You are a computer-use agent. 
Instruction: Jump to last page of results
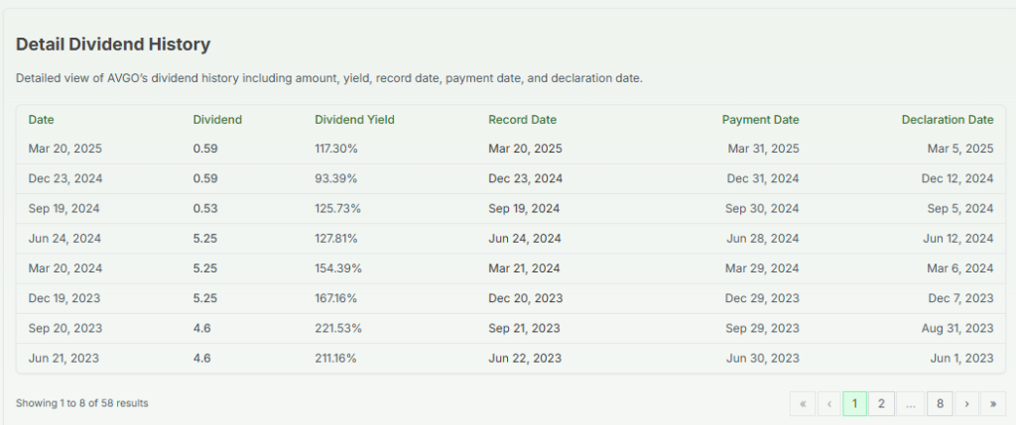click(993, 403)
